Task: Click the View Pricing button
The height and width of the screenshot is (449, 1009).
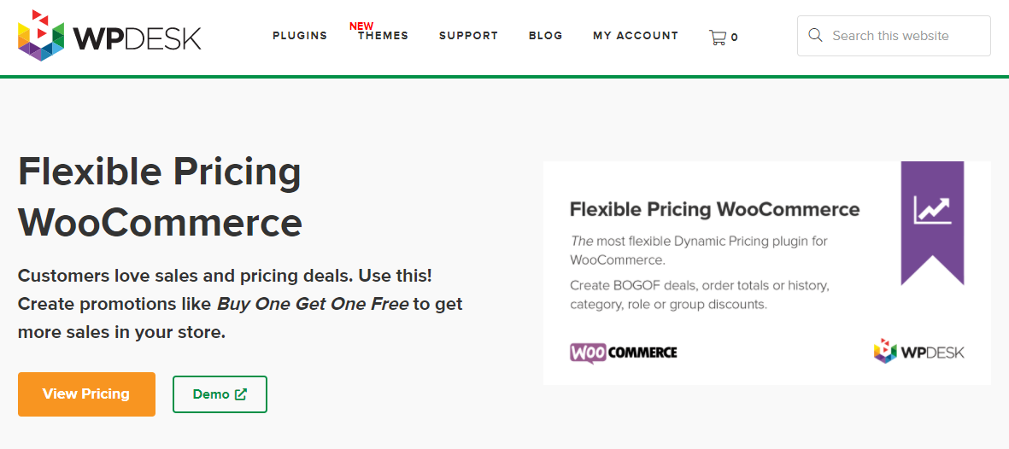Action: 87,394
